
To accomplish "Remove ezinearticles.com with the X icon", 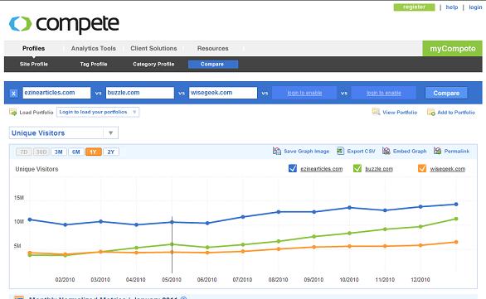I will coord(13,93).
